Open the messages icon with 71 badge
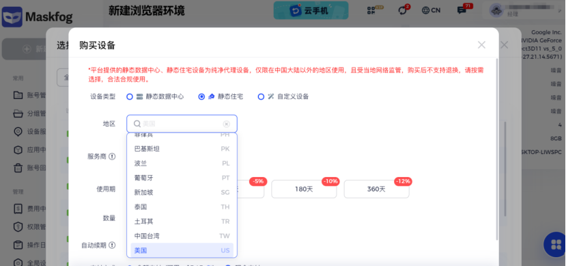 point(463,10)
